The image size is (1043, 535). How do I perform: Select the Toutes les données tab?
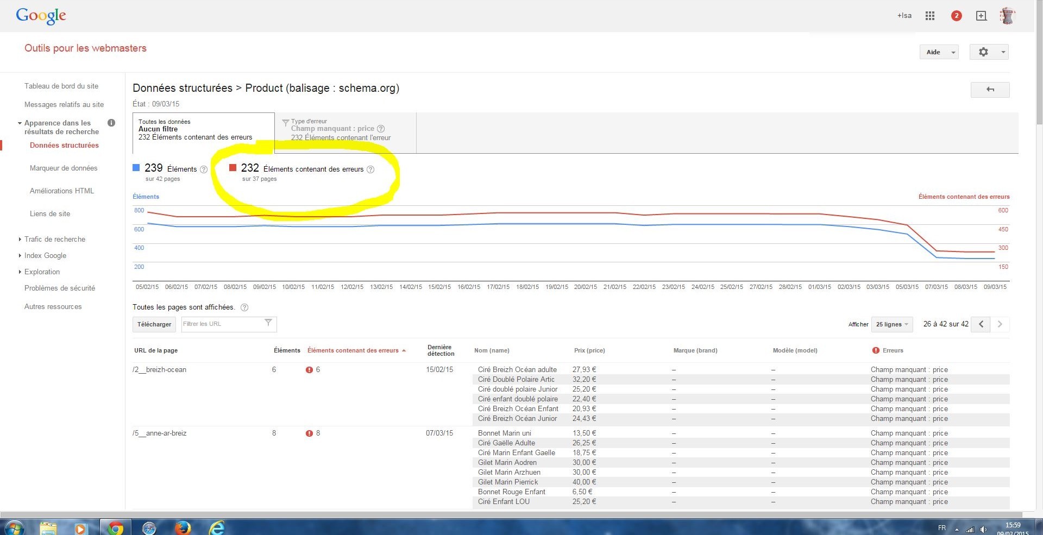[x=204, y=133]
